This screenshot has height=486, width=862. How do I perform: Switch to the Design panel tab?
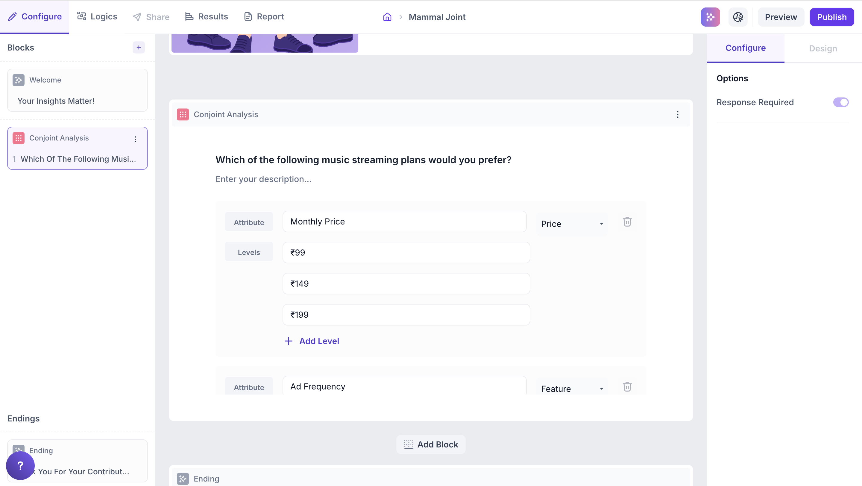(823, 48)
